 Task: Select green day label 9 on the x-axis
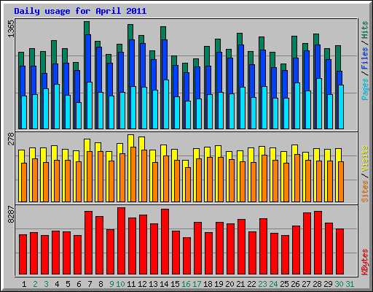pos(111,284)
